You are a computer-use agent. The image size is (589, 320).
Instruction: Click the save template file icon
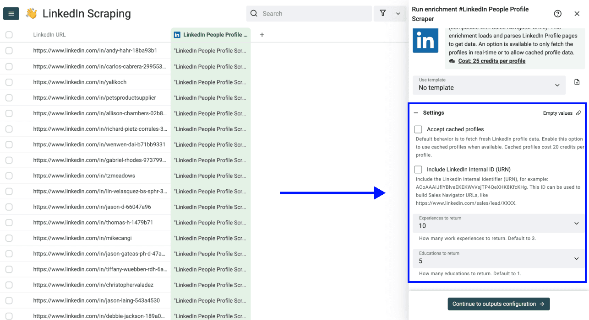(x=577, y=82)
